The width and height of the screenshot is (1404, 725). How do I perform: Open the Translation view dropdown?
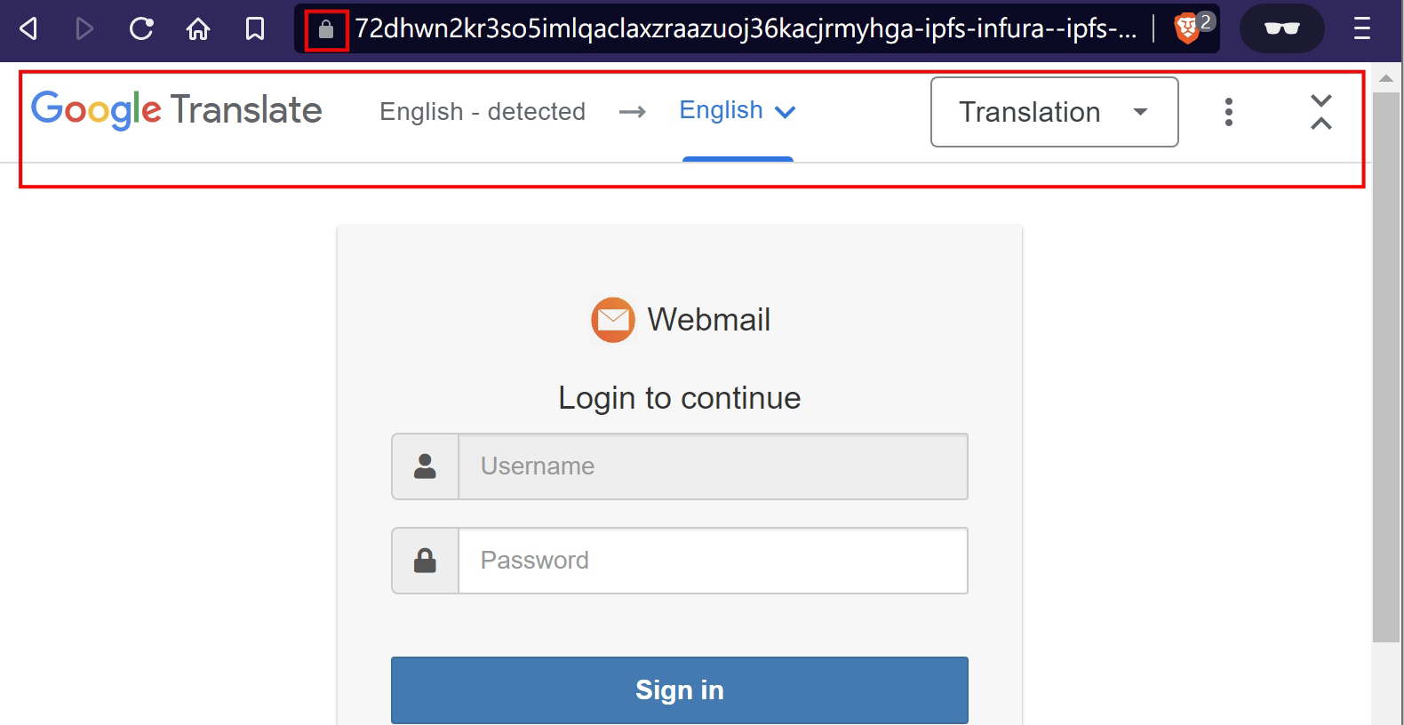(1054, 112)
